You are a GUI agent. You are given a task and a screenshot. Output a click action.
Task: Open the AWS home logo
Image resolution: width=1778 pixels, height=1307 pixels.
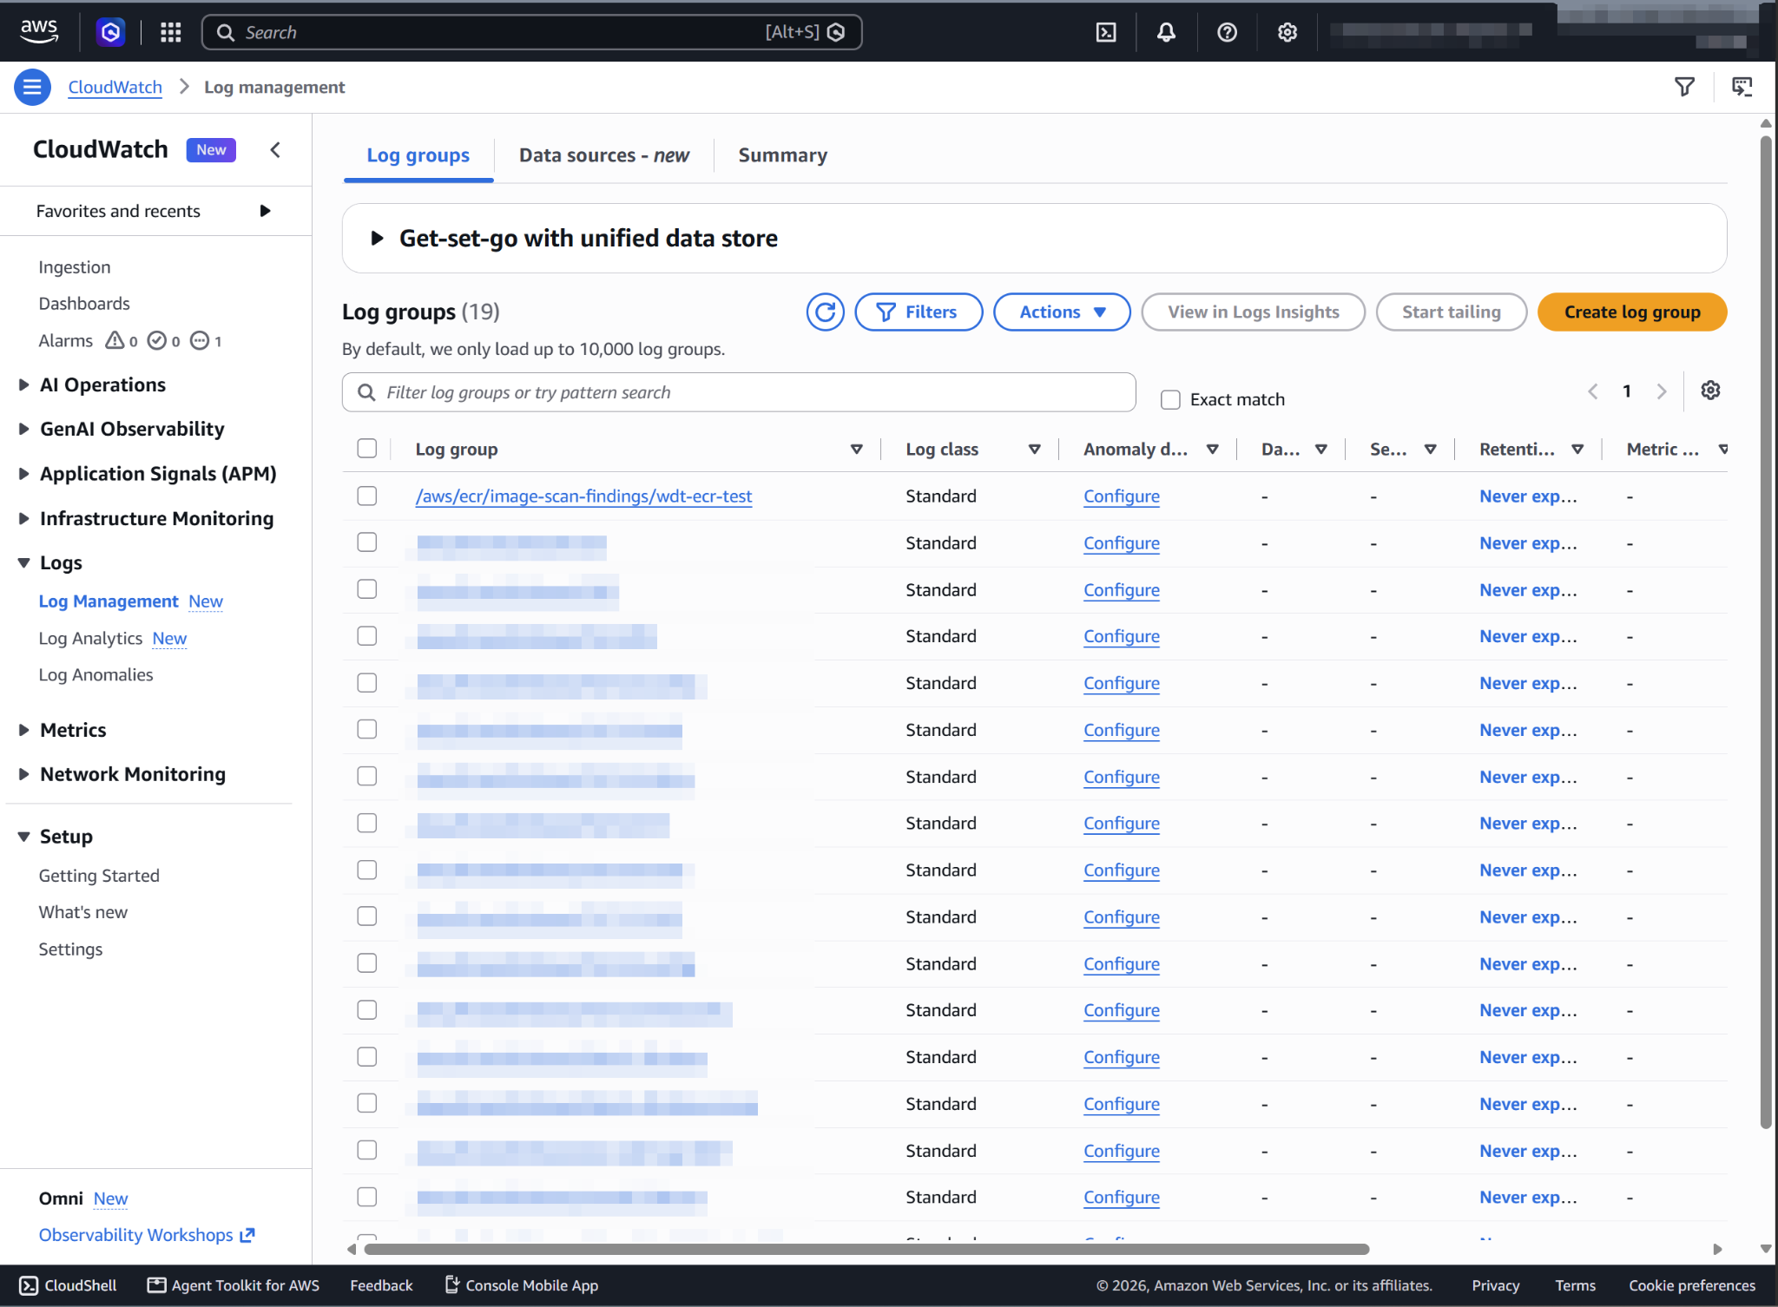(x=39, y=32)
